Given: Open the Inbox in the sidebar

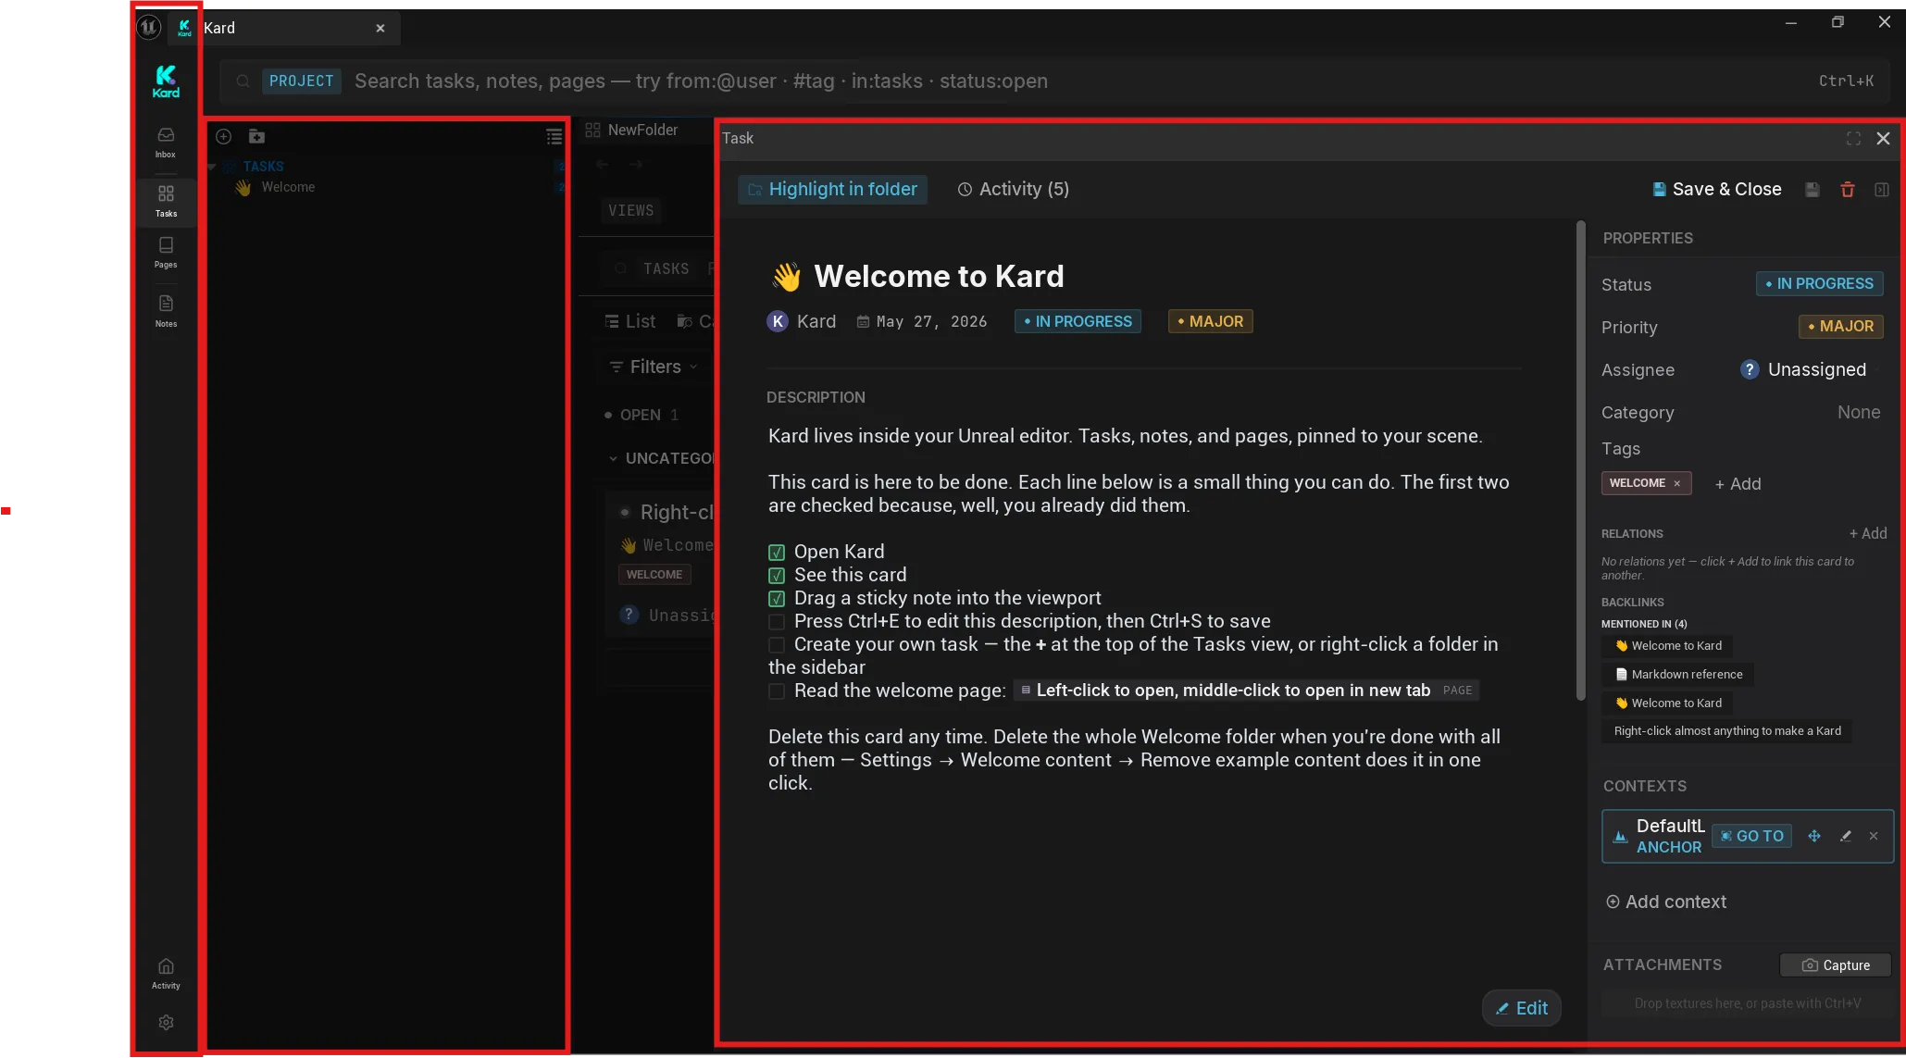Looking at the screenshot, I should (166, 143).
